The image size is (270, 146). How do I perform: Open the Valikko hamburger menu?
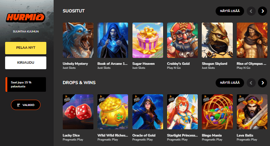(26, 105)
